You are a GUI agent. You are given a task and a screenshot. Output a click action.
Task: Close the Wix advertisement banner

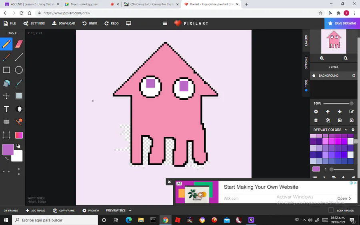pyautogui.click(x=169, y=182)
